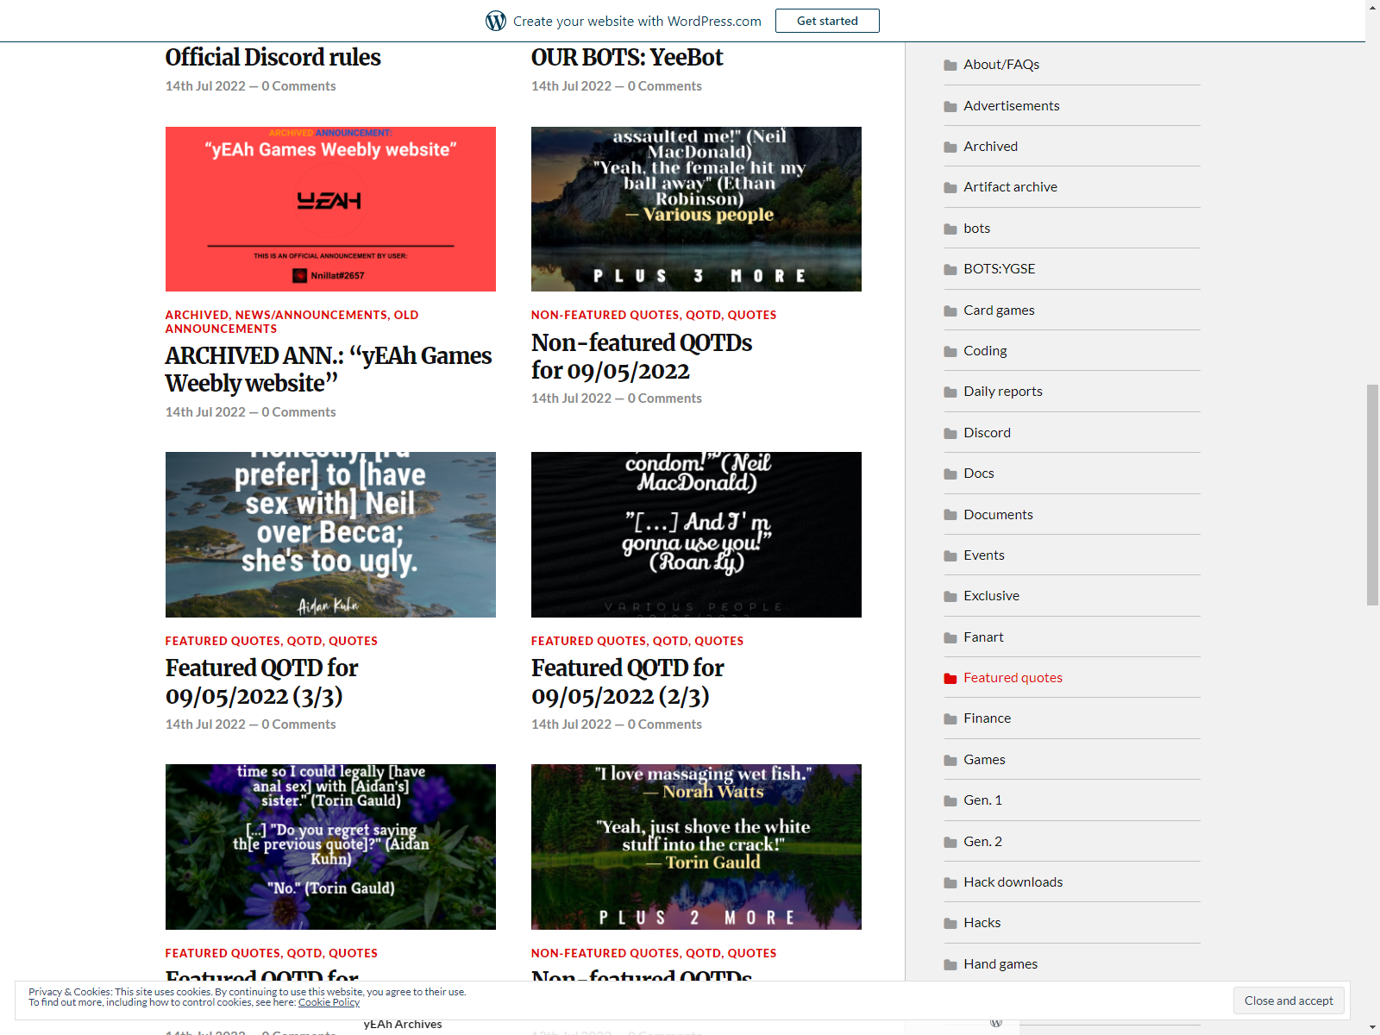This screenshot has width=1380, height=1035.
Task: Select the Coding category link
Action: coord(985,351)
